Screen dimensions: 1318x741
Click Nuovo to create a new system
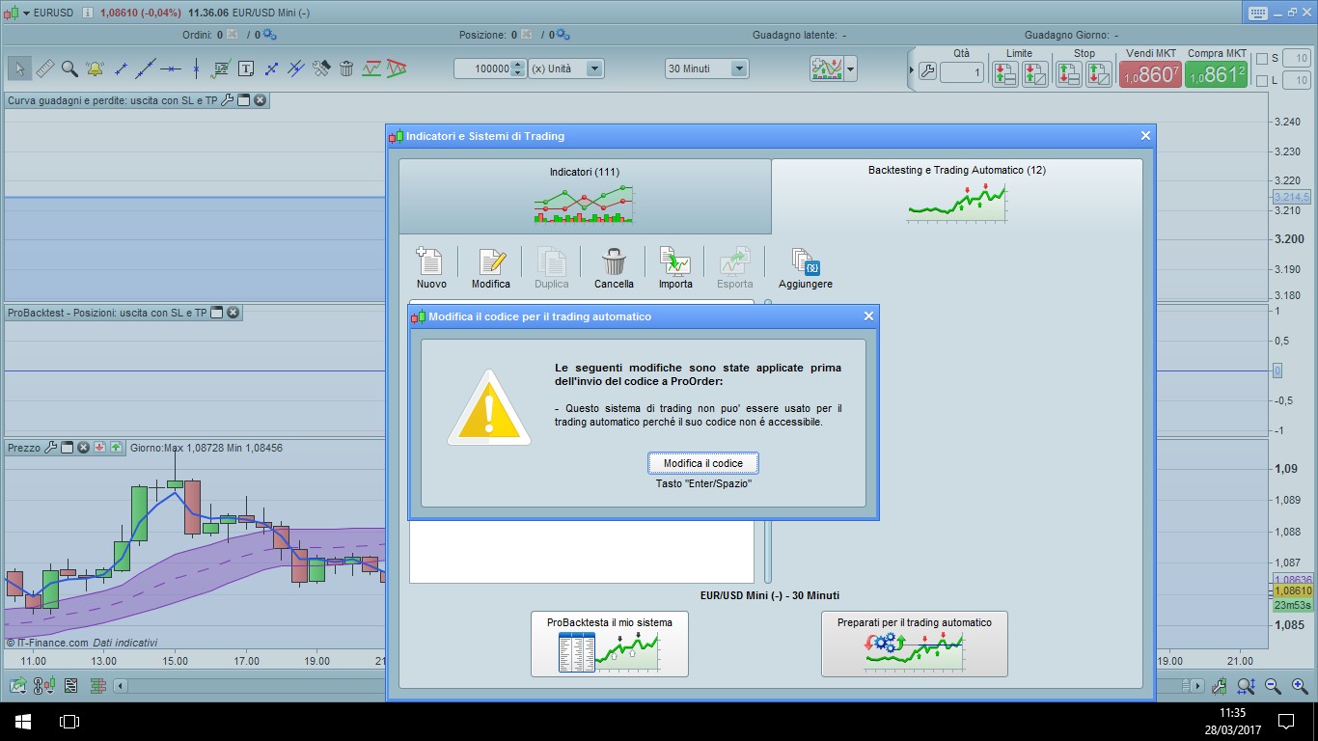pyautogui.click(x=431, y=268)
